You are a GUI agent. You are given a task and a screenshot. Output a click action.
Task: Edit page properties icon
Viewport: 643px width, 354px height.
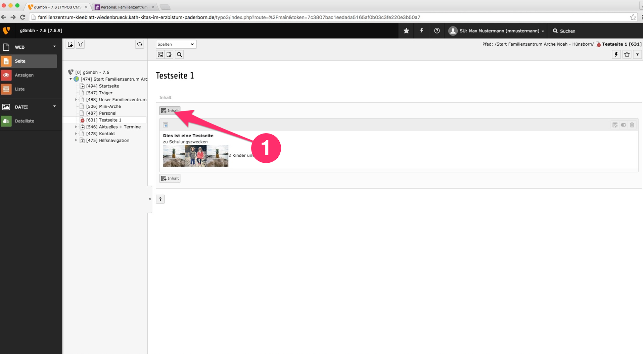(x=169, y=55)
